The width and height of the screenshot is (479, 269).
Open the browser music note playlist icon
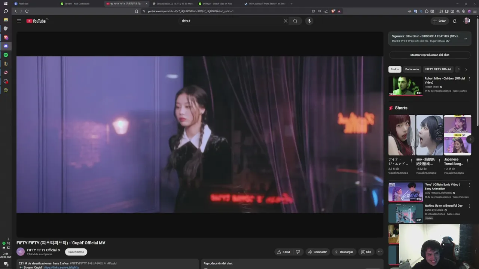pos(441,11)
